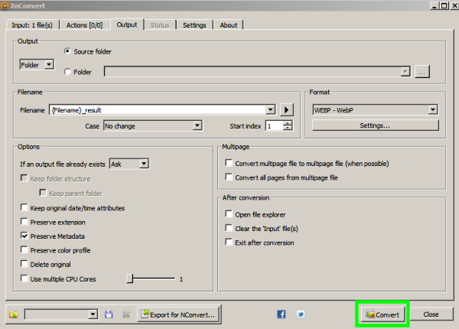Save preset with floppy disk icon
459x329 pixels.
coord(109,314)
